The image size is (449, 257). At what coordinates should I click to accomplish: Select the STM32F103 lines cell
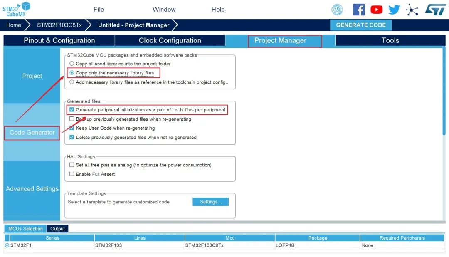click(140, 245)
